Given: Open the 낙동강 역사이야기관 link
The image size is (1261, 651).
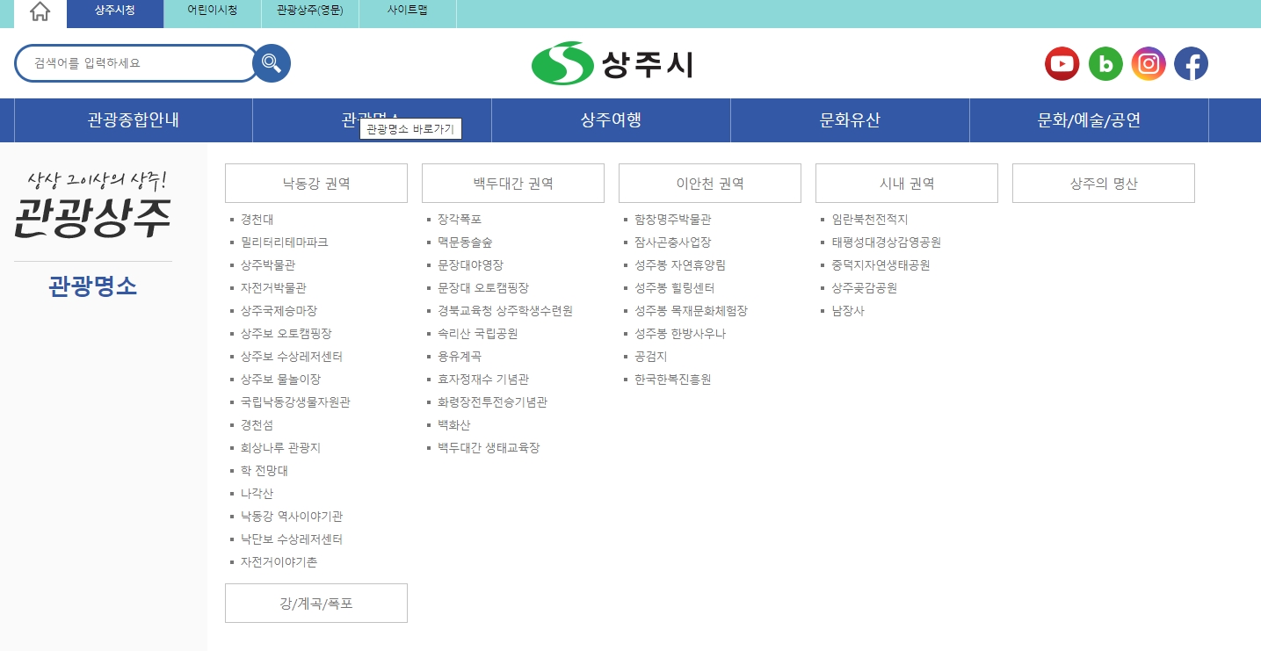Looking at the screenshot, I should coord(292,517).
